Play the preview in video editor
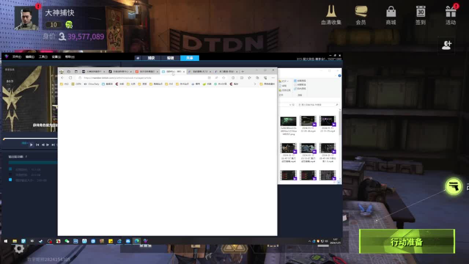Viewport: 469px width, 264px height. (x=31, y=145)
